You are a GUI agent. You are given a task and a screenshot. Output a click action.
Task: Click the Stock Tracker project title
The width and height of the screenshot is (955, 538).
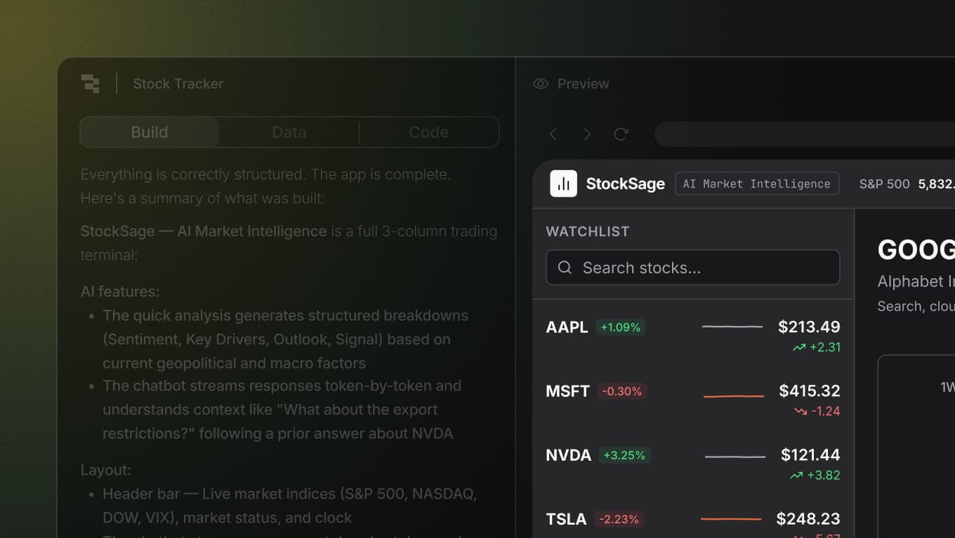(x=178, y=84)
